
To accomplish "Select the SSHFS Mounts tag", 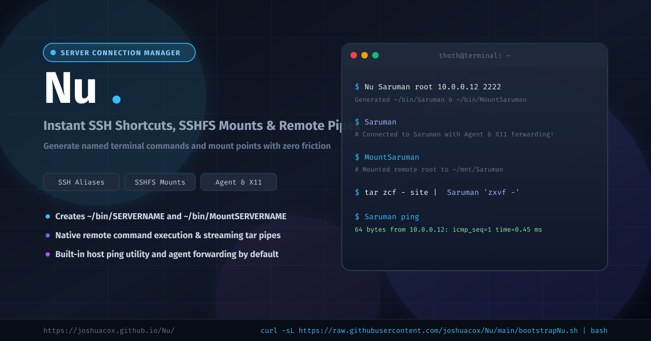I will pyautogui.click(x=160, y=182).
